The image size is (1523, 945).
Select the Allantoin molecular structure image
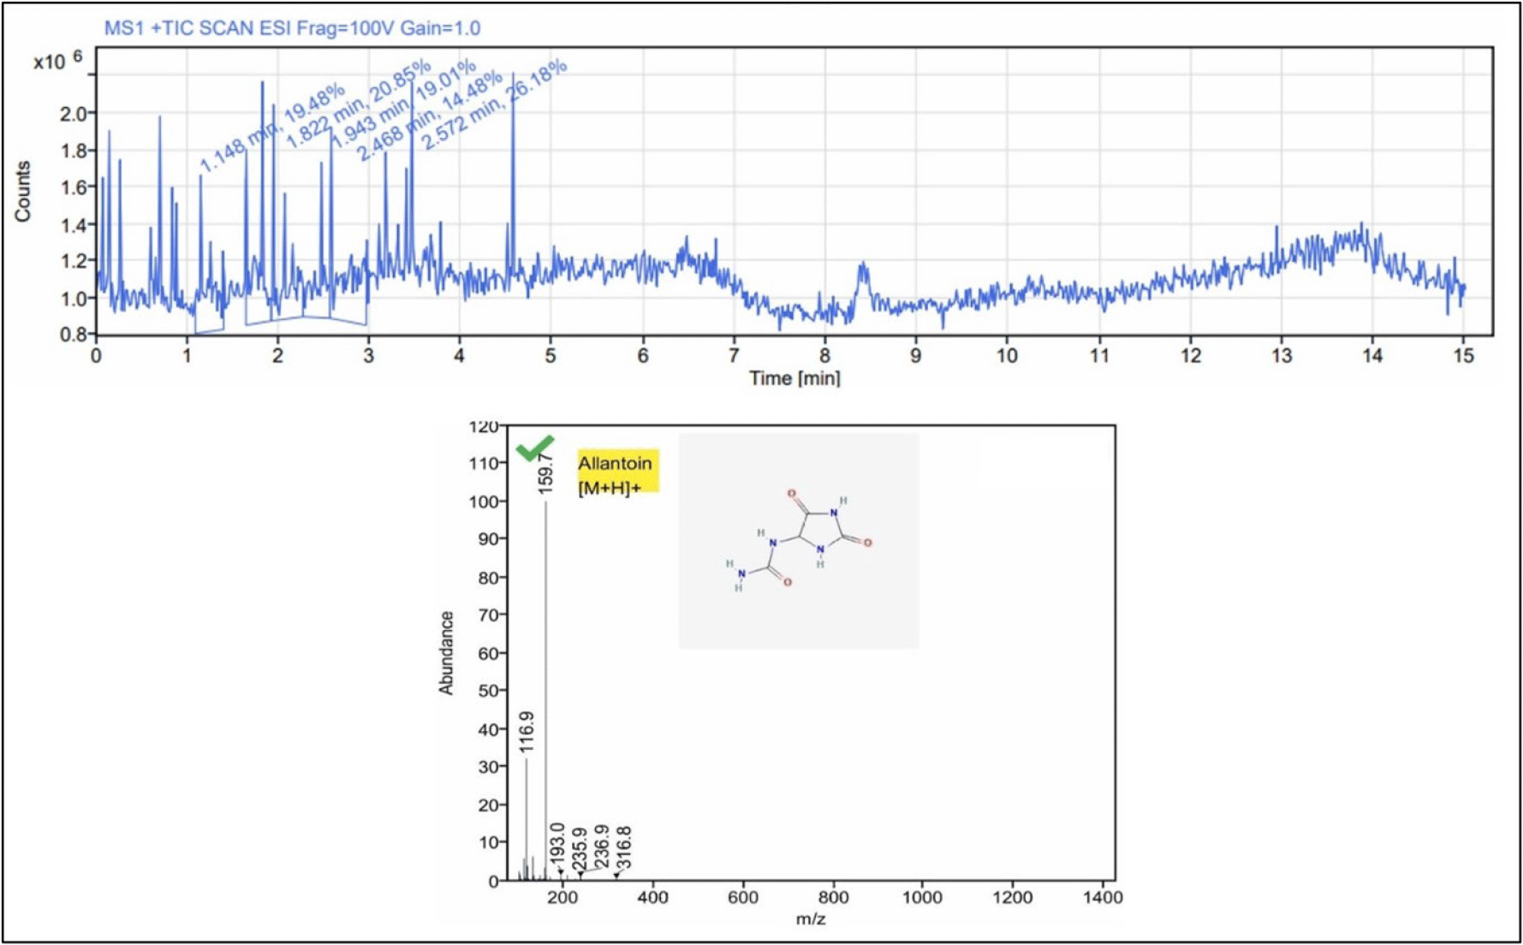798,541
